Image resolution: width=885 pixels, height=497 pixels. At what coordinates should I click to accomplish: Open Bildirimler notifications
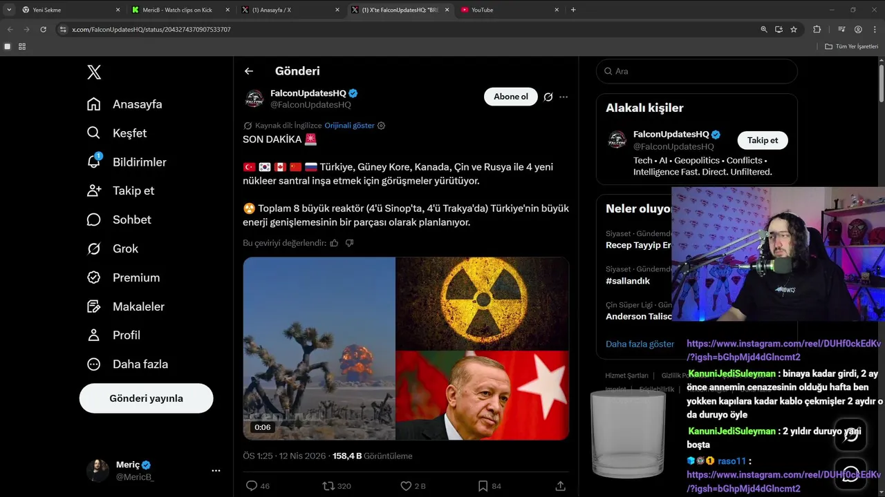point(127,162)
